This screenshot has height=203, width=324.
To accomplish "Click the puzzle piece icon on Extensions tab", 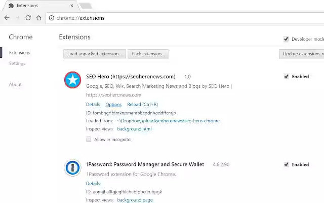I will 11,6.
